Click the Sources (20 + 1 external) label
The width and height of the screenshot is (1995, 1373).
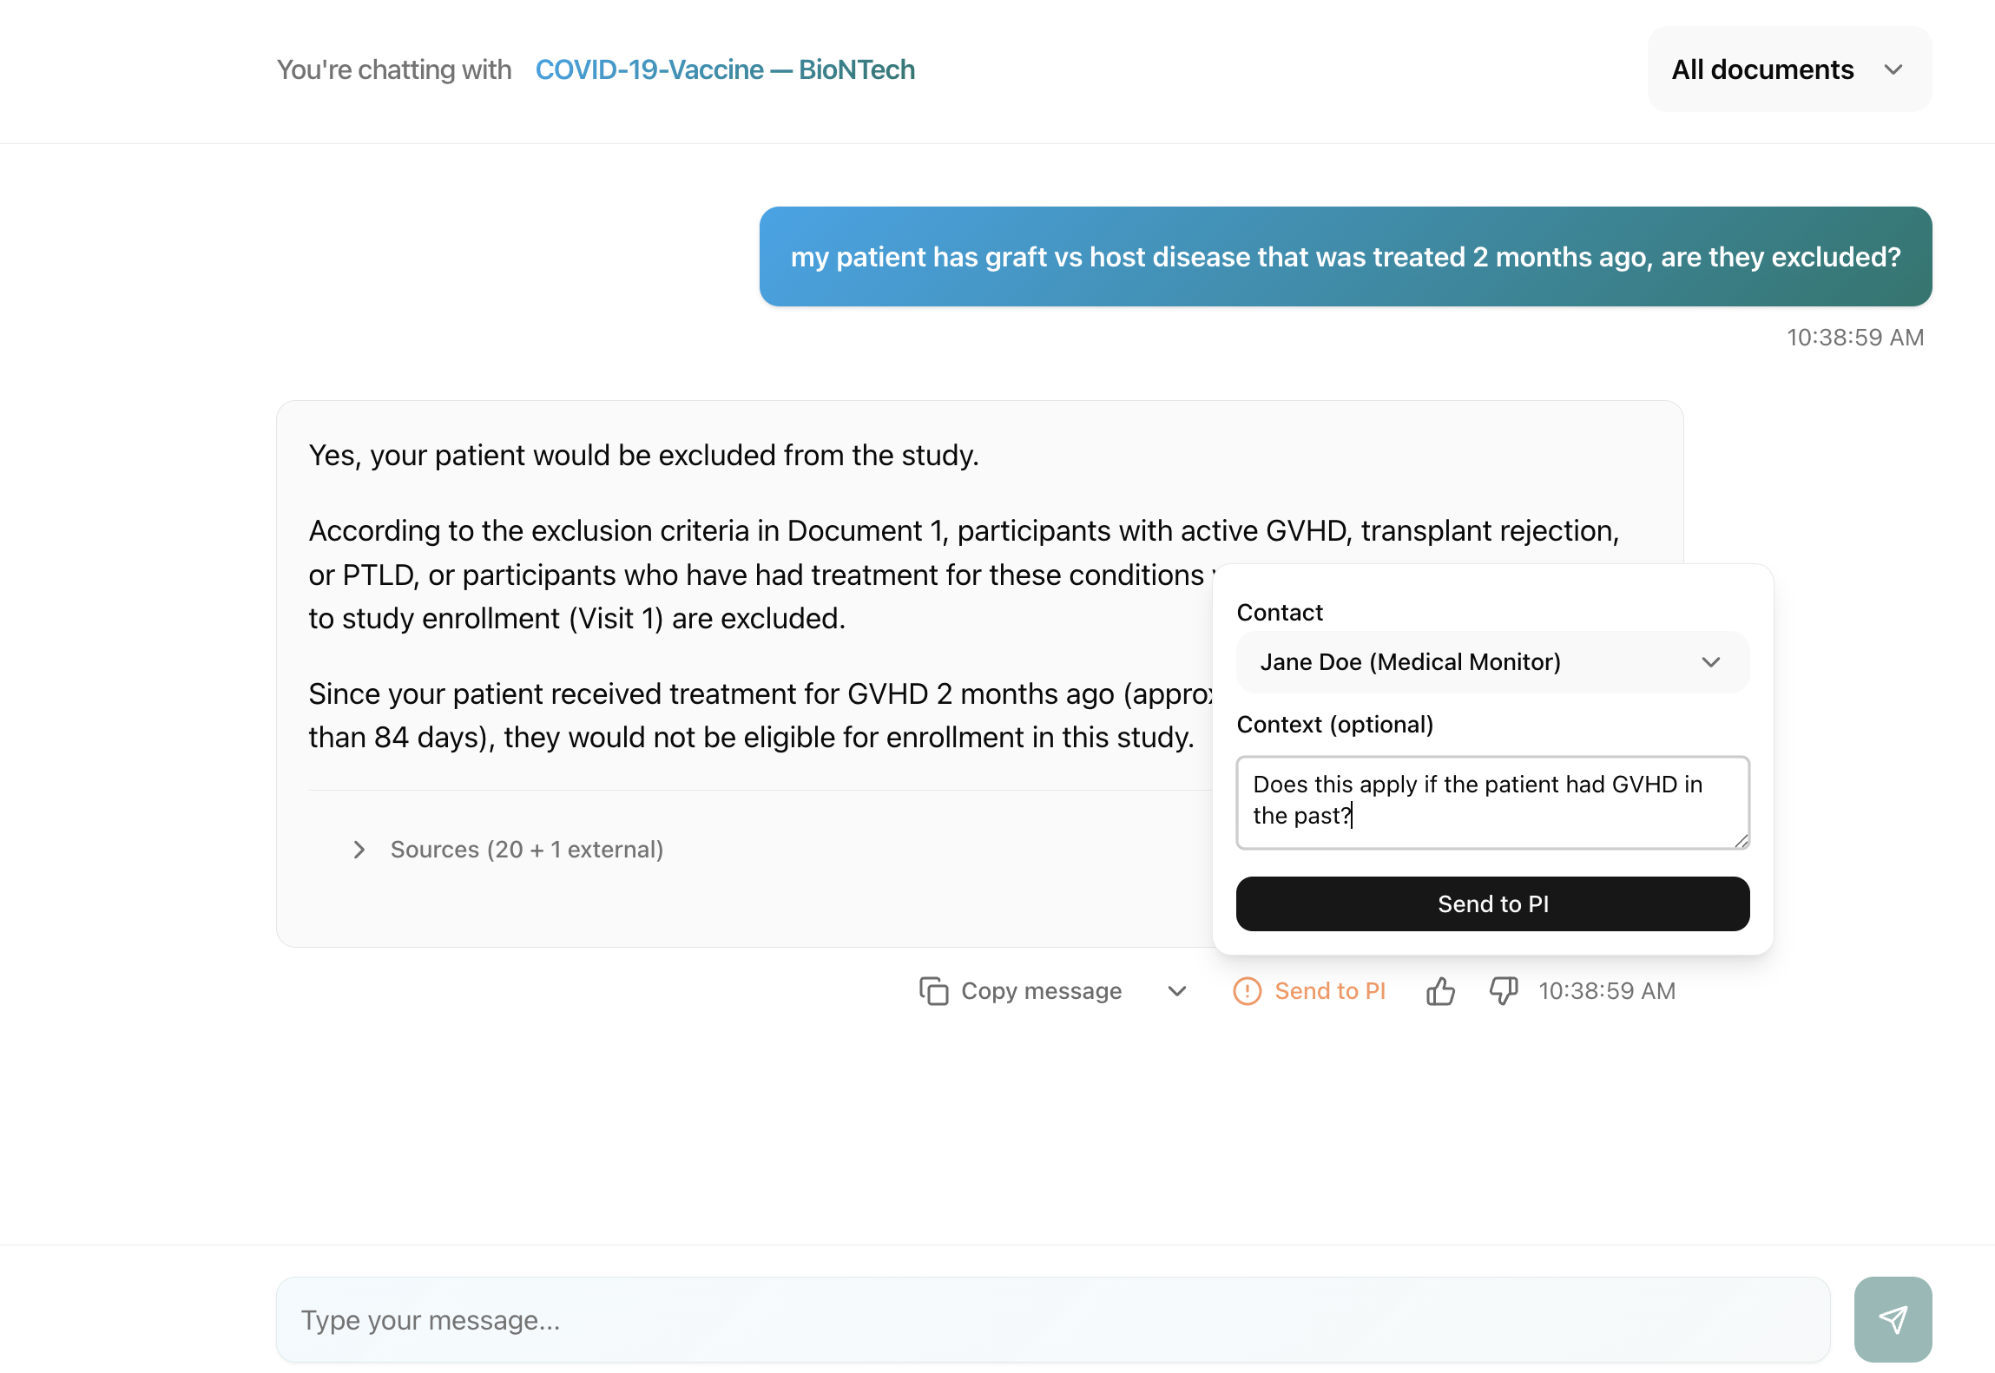(526, 850)
